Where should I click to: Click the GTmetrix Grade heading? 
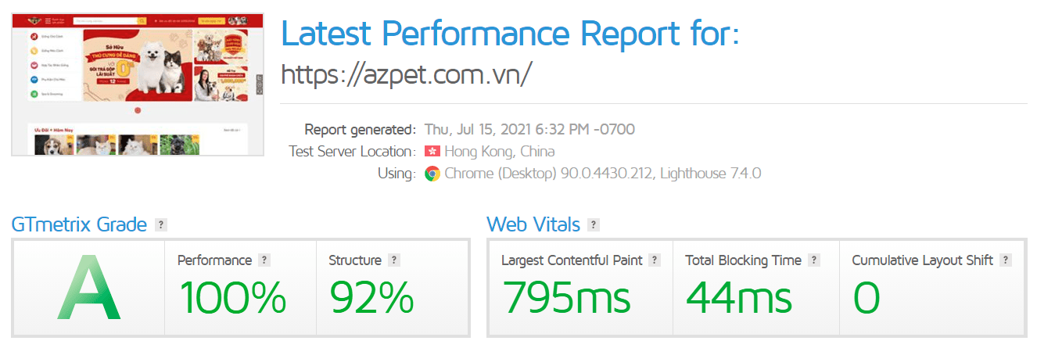click(79, 225)
